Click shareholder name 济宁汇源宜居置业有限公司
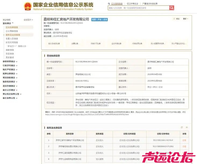Viewport: 197px width, 164px height. click(70, 153)
